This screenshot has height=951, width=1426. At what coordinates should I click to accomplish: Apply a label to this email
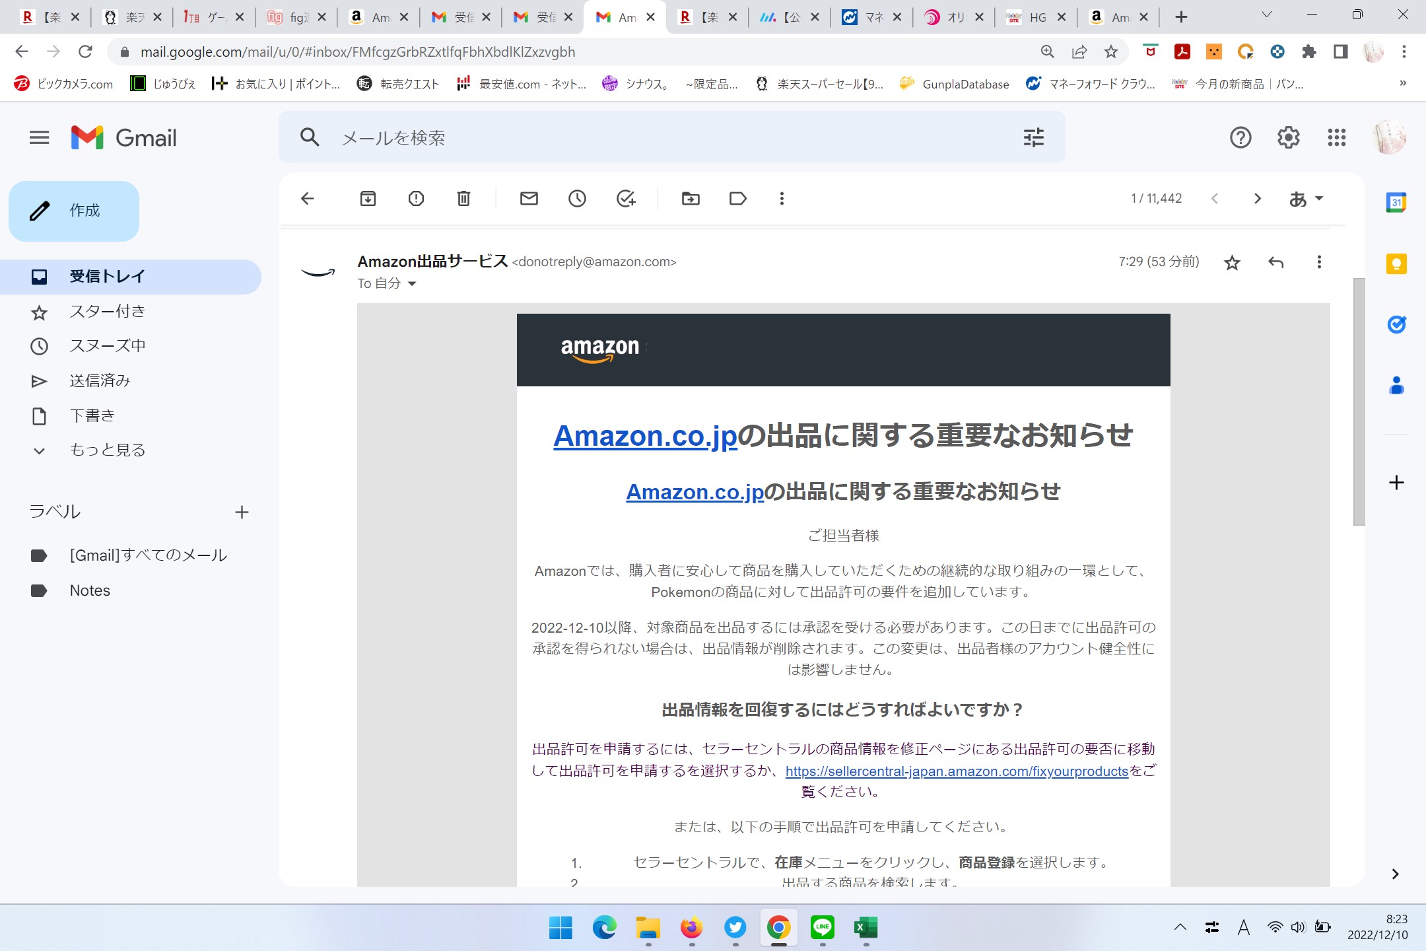pos(738,199)
